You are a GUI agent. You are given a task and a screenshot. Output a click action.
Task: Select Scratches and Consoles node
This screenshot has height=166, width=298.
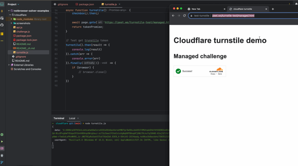pyautogui.click(x=27, y=69)
